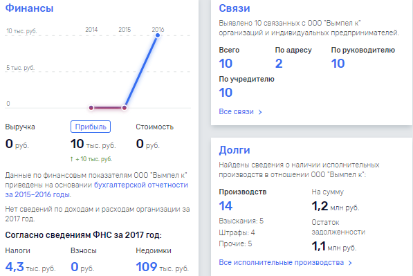Click the 2015 data point on chart
Viewport: 413px width, 276px height.
click(125, 108)
